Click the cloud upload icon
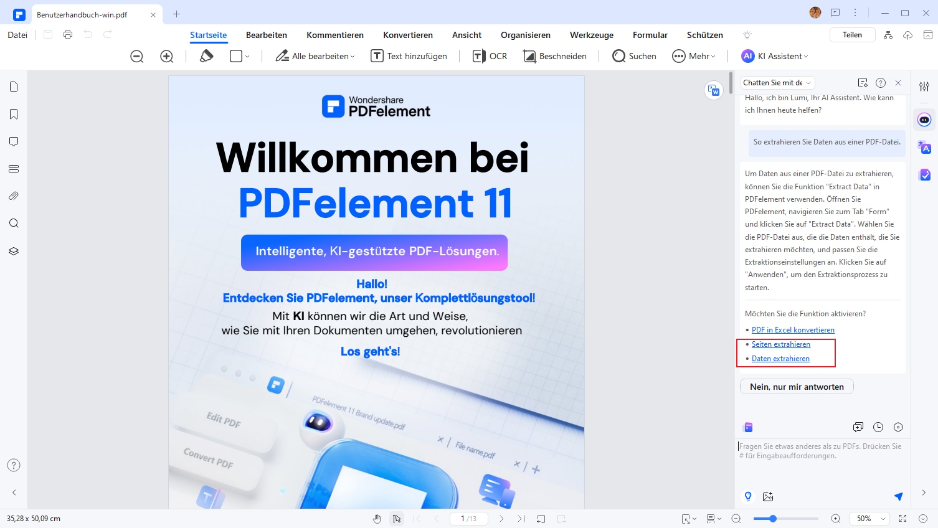 pyautogui.click(x=908, y=35)
